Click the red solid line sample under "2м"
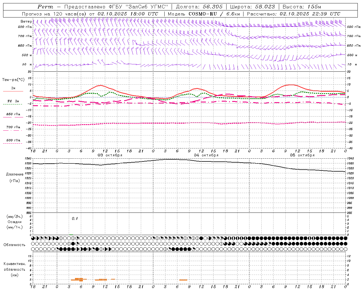Screen dimensions: 362x289 [13, 91]
